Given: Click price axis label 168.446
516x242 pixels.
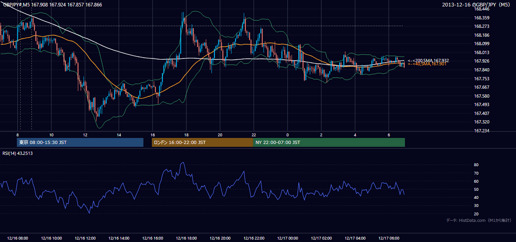Looking at the screenshot, I should [x=482, y=9].
